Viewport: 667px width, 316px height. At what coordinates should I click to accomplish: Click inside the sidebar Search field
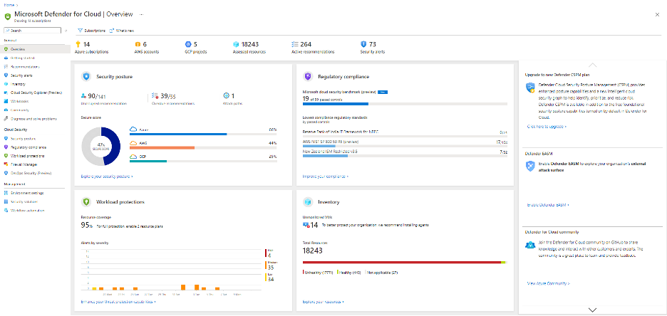click(x=32, y=31)
